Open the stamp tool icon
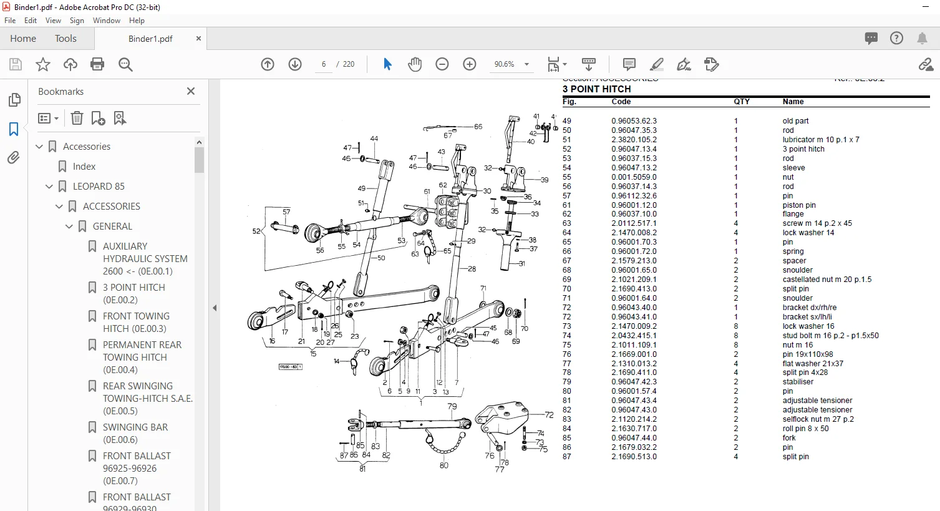 (x=712, y=64)
